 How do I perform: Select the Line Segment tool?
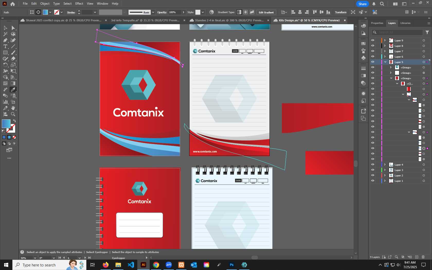[13, 46]
